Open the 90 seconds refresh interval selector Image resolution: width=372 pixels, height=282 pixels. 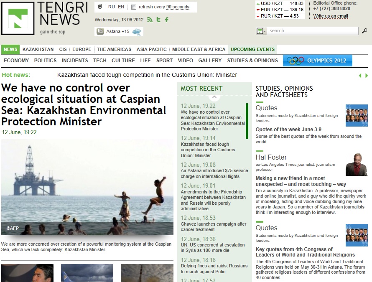point(178,7)
